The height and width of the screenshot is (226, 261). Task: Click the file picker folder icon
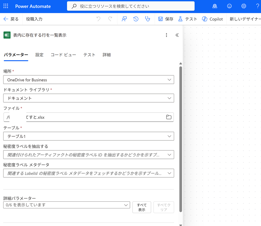click(x=169, y=117)
